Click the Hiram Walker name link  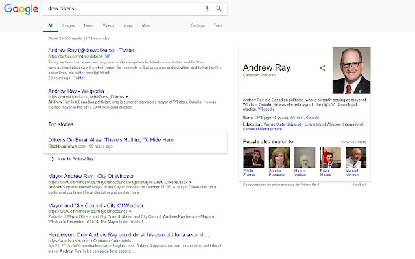pyautogui.click(x=300, y=173)
